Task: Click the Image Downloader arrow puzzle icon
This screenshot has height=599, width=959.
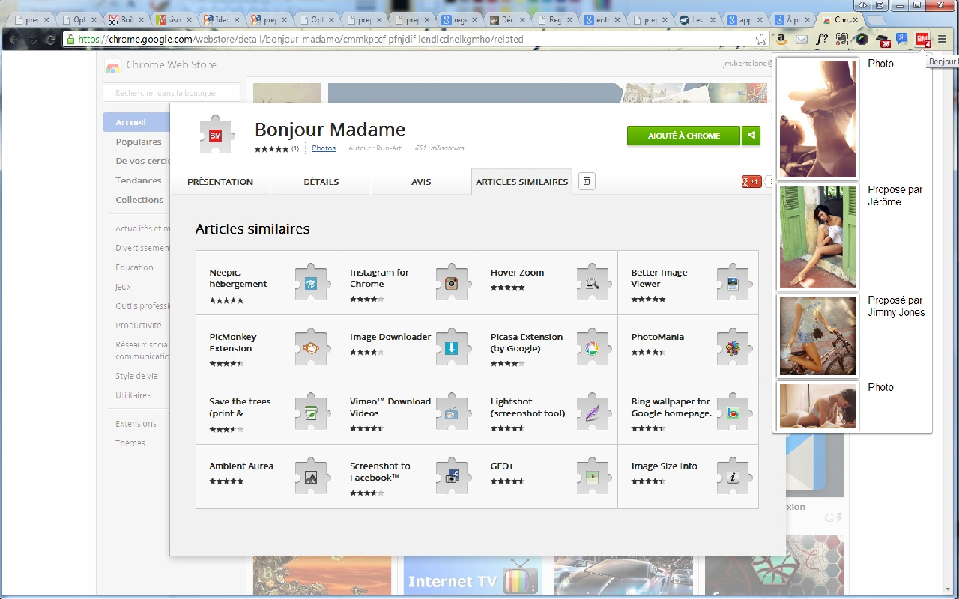Action: pyautogui.click(x=452, y=347)
